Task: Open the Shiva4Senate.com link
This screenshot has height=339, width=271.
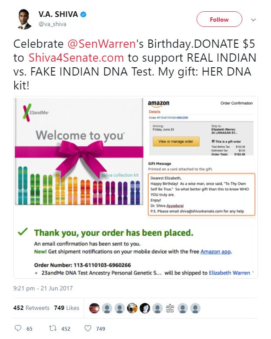Action: [76, 58]
